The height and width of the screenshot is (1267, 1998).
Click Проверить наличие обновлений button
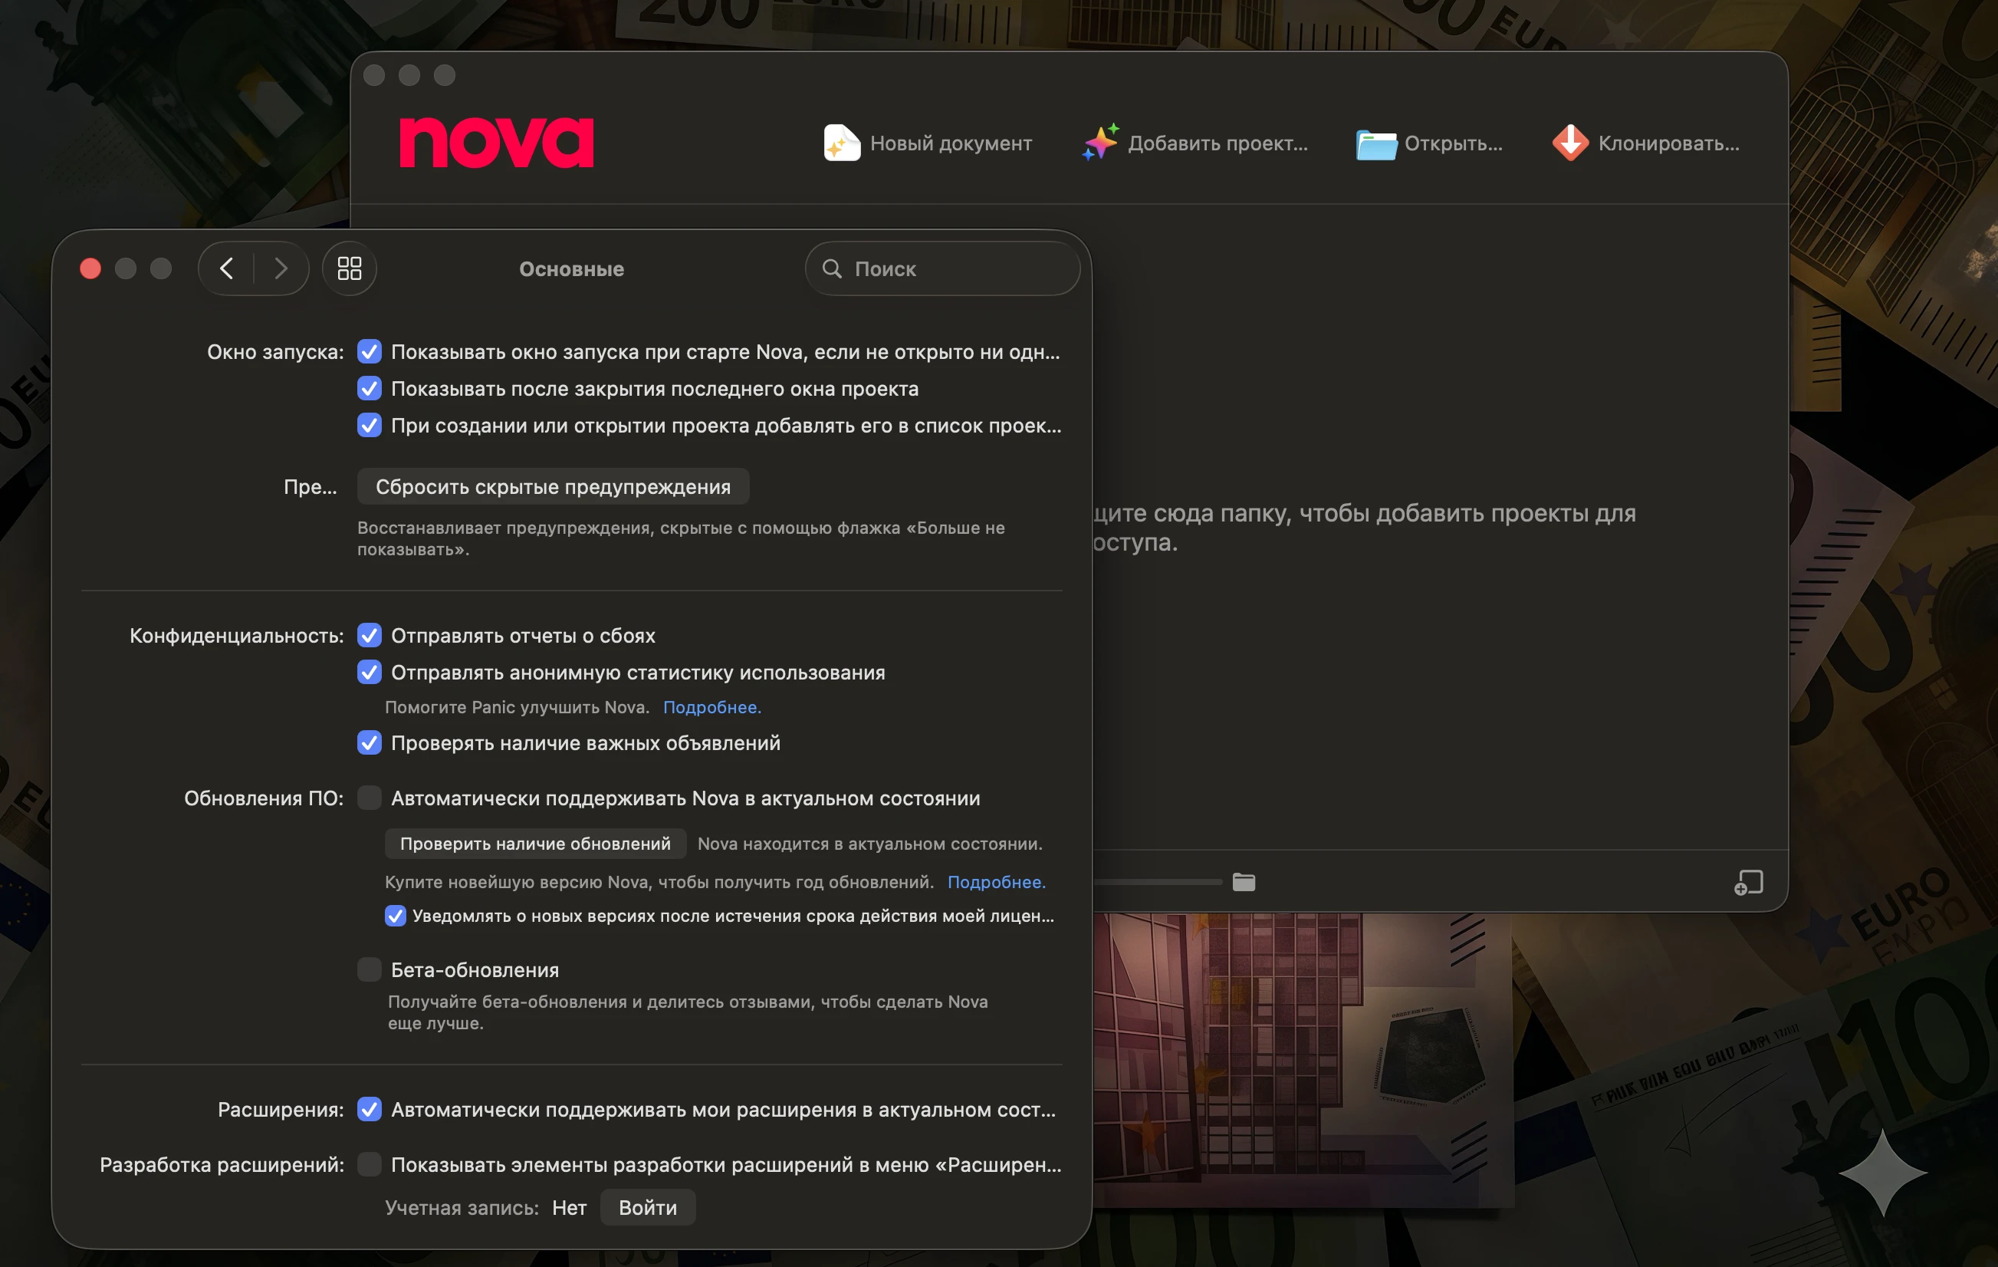[535, 844]
